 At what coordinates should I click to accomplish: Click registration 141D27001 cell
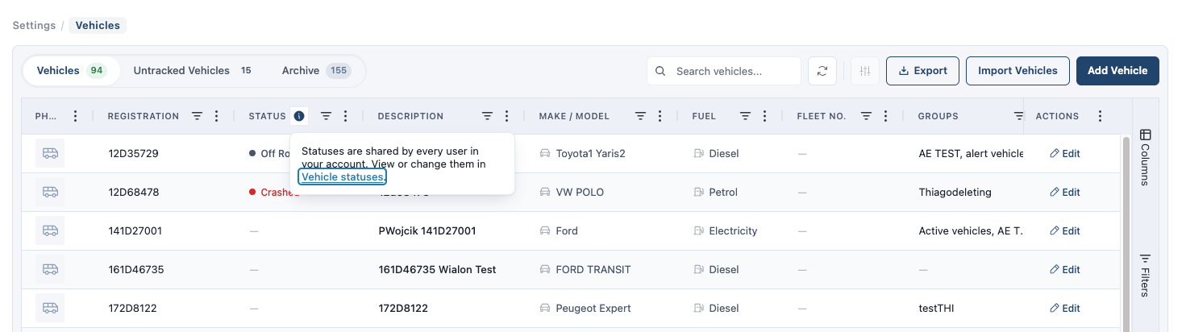135,230
